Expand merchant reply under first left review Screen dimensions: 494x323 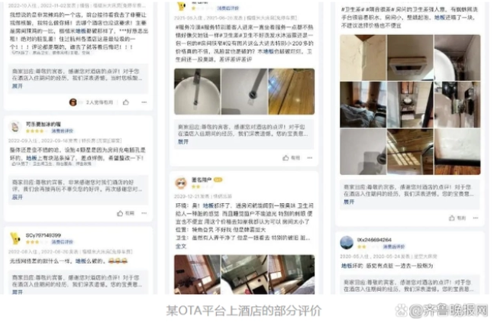(18, 86)
